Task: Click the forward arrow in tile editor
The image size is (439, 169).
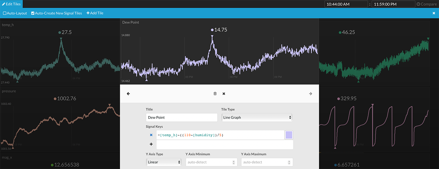Action: click(x=310, y=94)
